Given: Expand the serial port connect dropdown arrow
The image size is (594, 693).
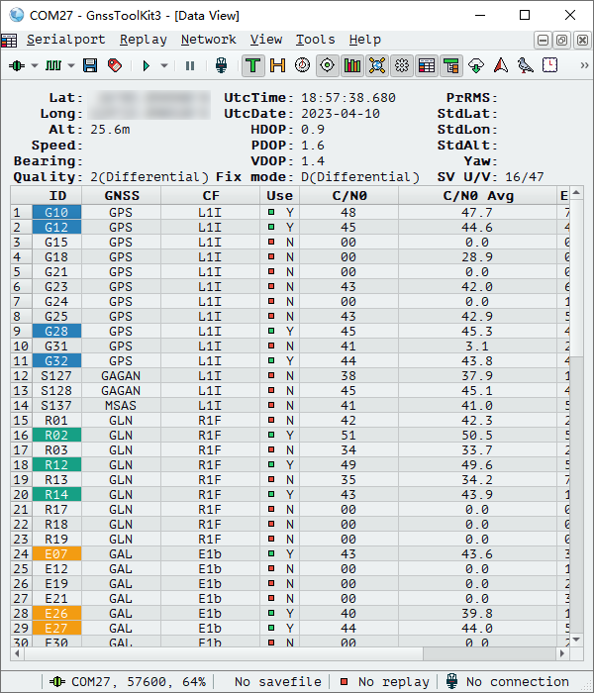Looking at the screenshot, I should click(x=35, y=65).
